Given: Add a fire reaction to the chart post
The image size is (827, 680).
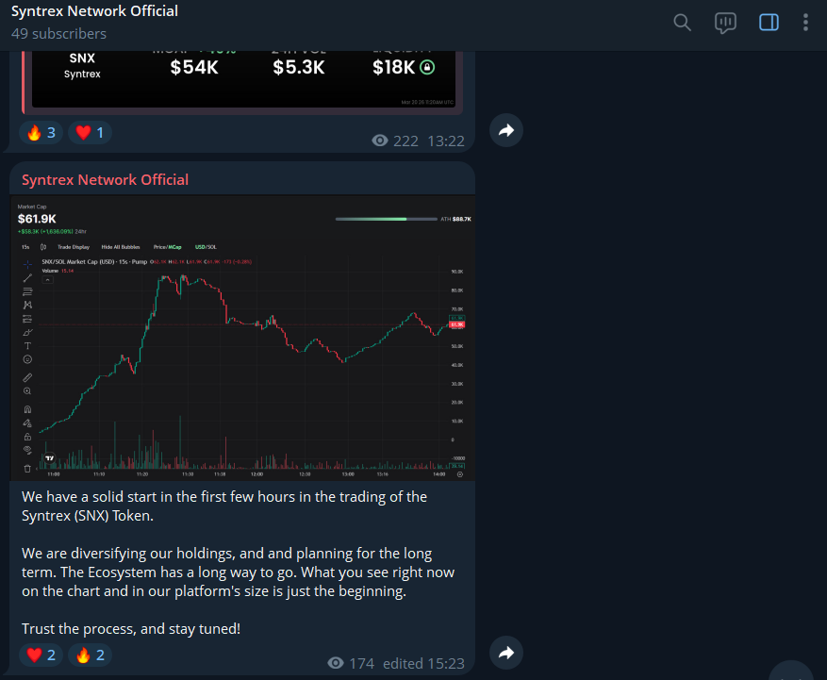Looking at the screenshot, I should click(x=90, y=654).
